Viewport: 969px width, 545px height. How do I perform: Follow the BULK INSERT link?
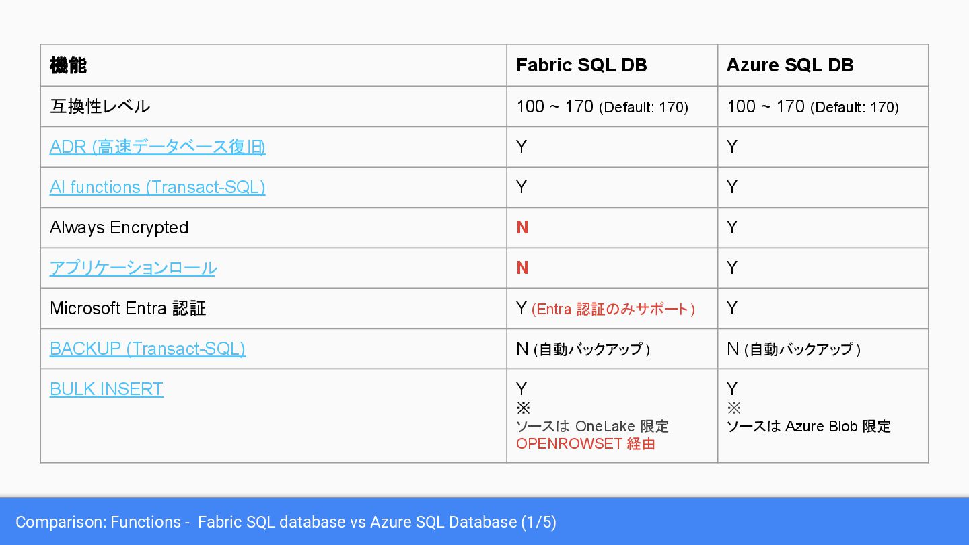106,389
